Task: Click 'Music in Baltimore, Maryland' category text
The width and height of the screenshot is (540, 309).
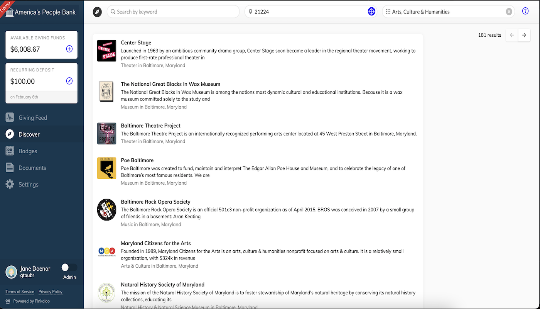Action: [x=151, y=224]
